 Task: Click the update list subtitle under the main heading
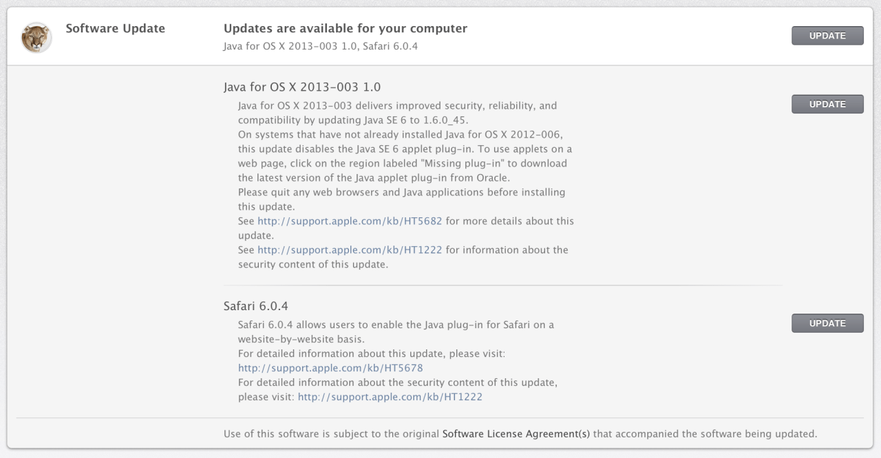click(321, 47)
